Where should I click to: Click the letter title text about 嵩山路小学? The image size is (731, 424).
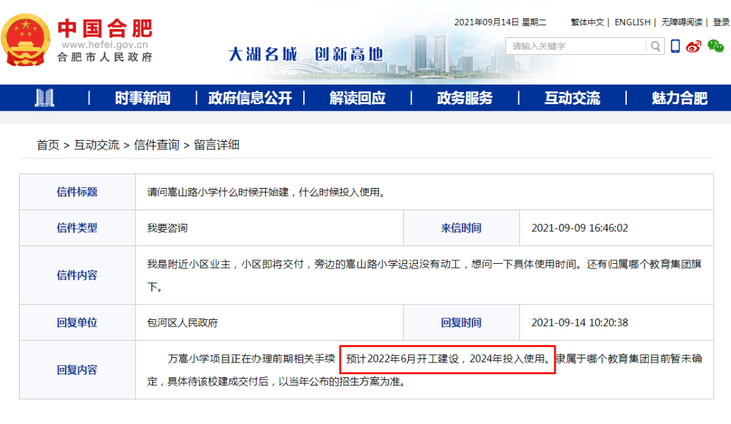268,192
